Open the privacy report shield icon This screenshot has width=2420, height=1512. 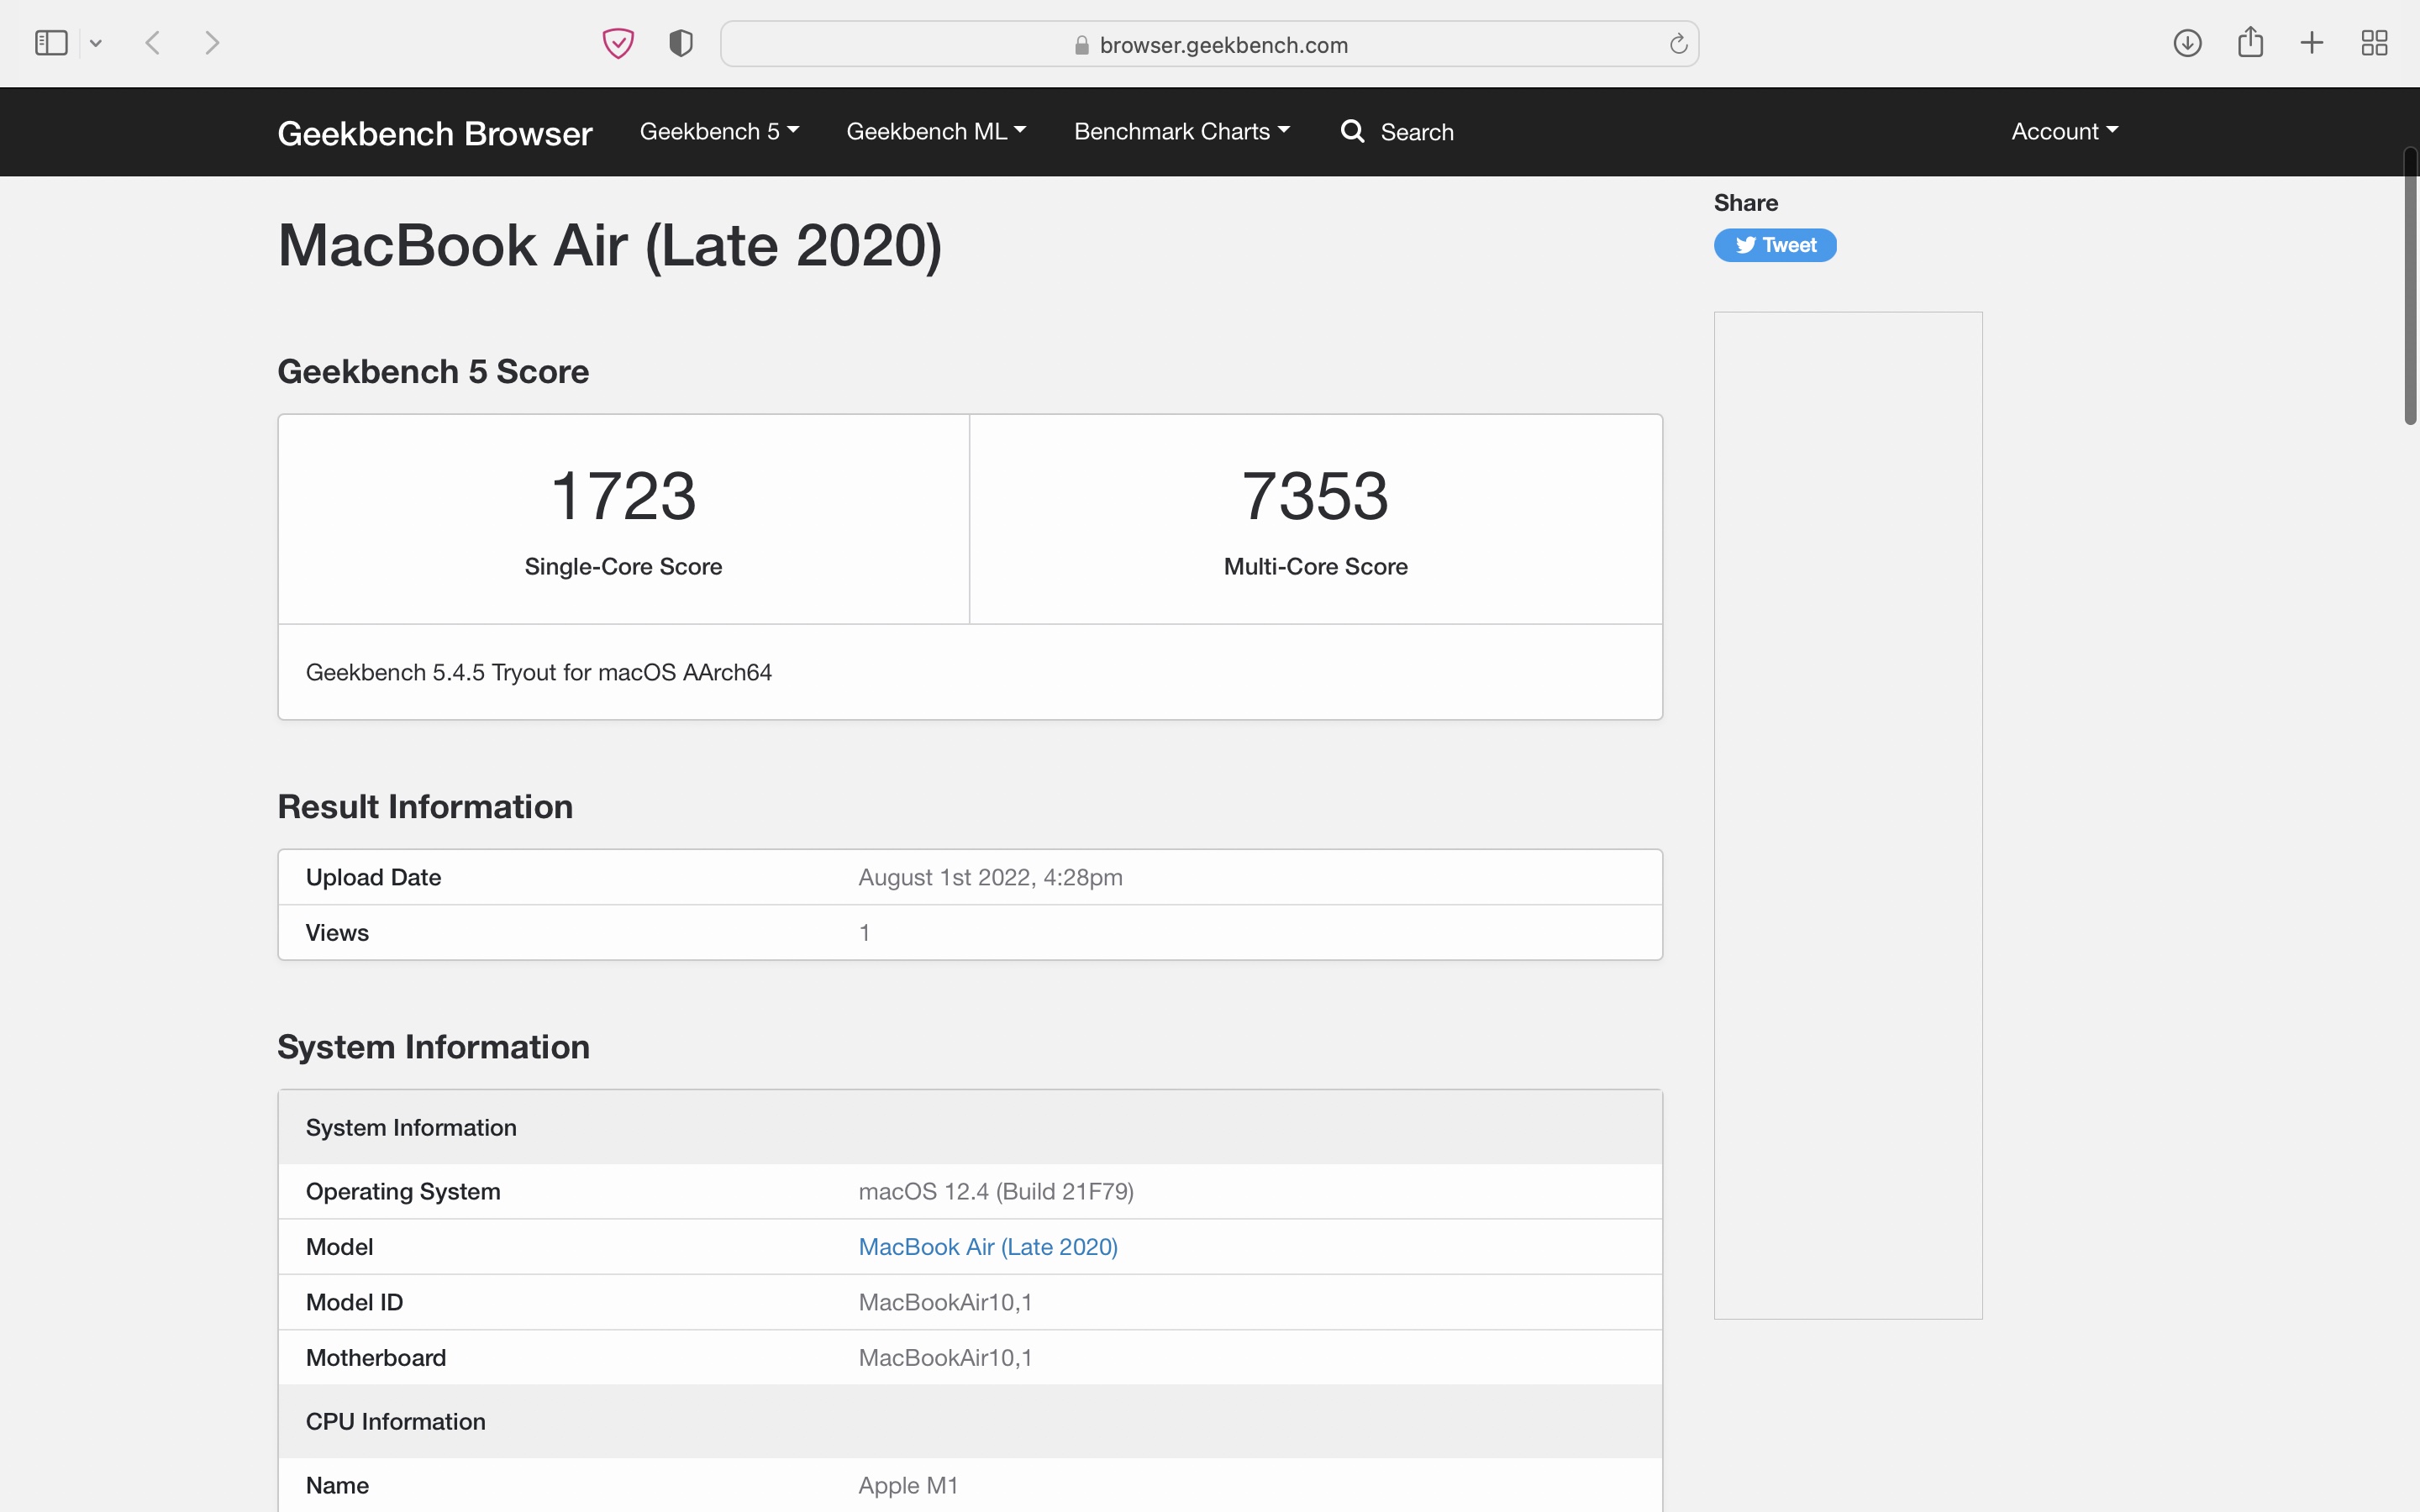[x=681, y=43]
